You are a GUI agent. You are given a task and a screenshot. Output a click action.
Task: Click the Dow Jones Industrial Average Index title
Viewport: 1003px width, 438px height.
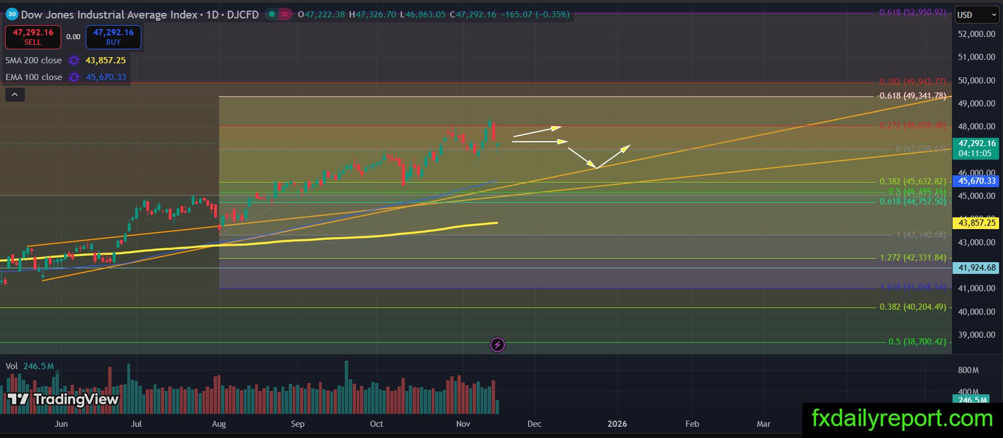(x=109, y=15)
